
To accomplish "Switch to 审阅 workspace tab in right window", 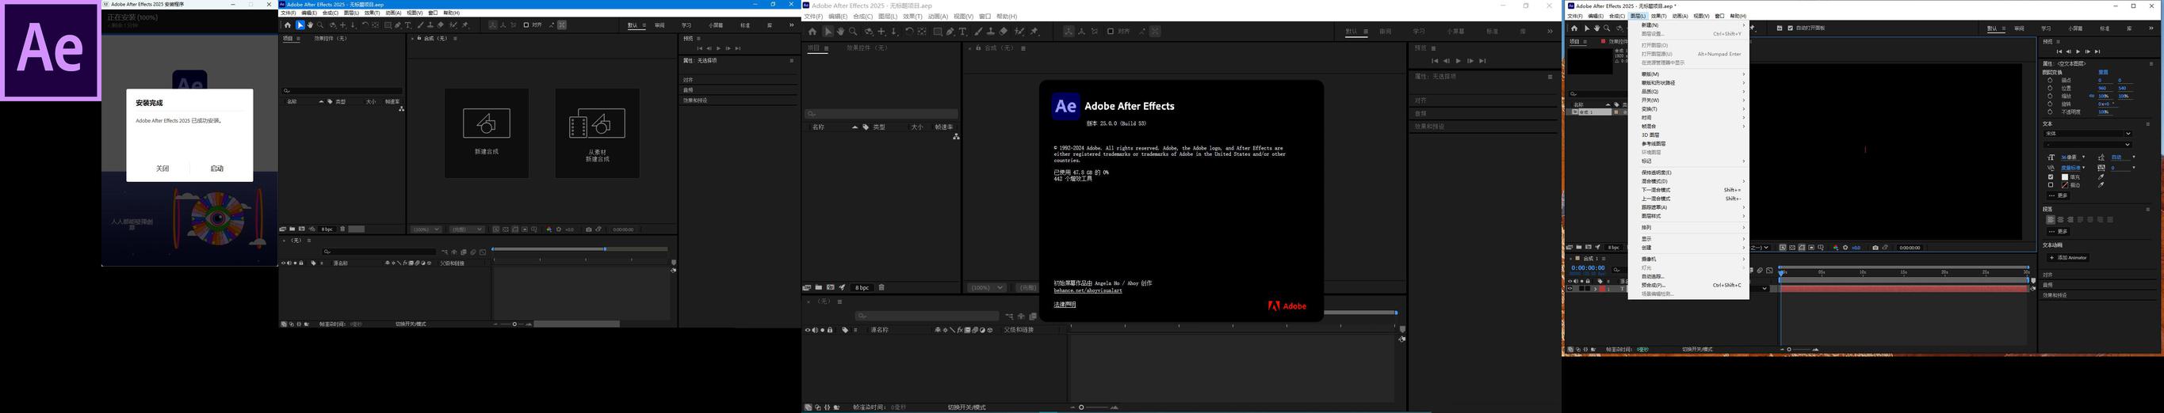I will (2019, 28).
